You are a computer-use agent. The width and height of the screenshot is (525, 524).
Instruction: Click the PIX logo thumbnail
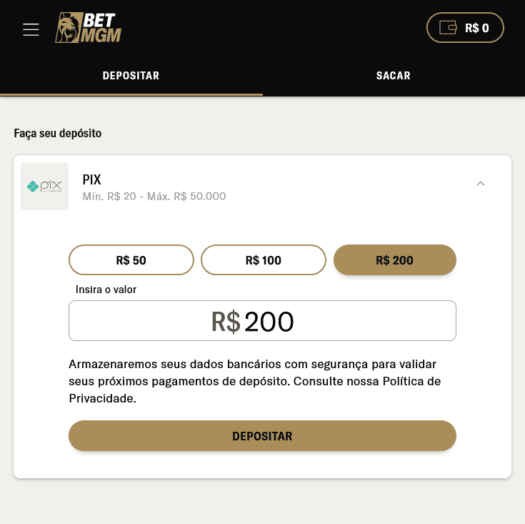[44, 187]
